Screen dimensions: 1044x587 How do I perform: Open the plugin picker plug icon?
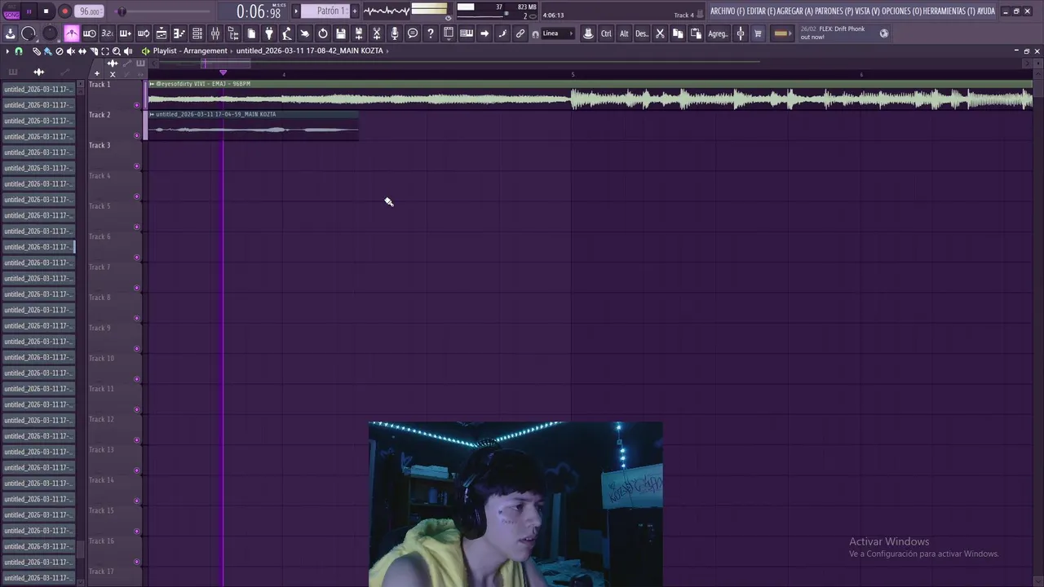point(269,33)
